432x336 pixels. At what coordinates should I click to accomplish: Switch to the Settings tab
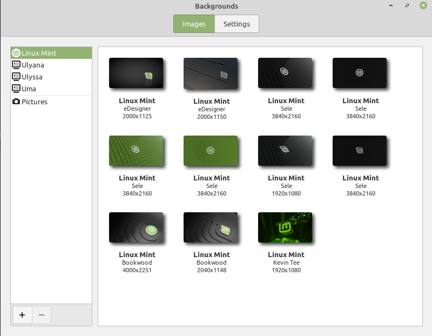(x=237, y=24)
